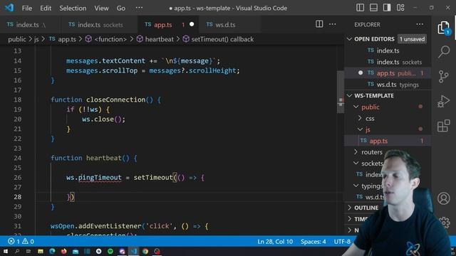
Task: Toggle the bottom panel layout icon
Action: coord(373,8)
